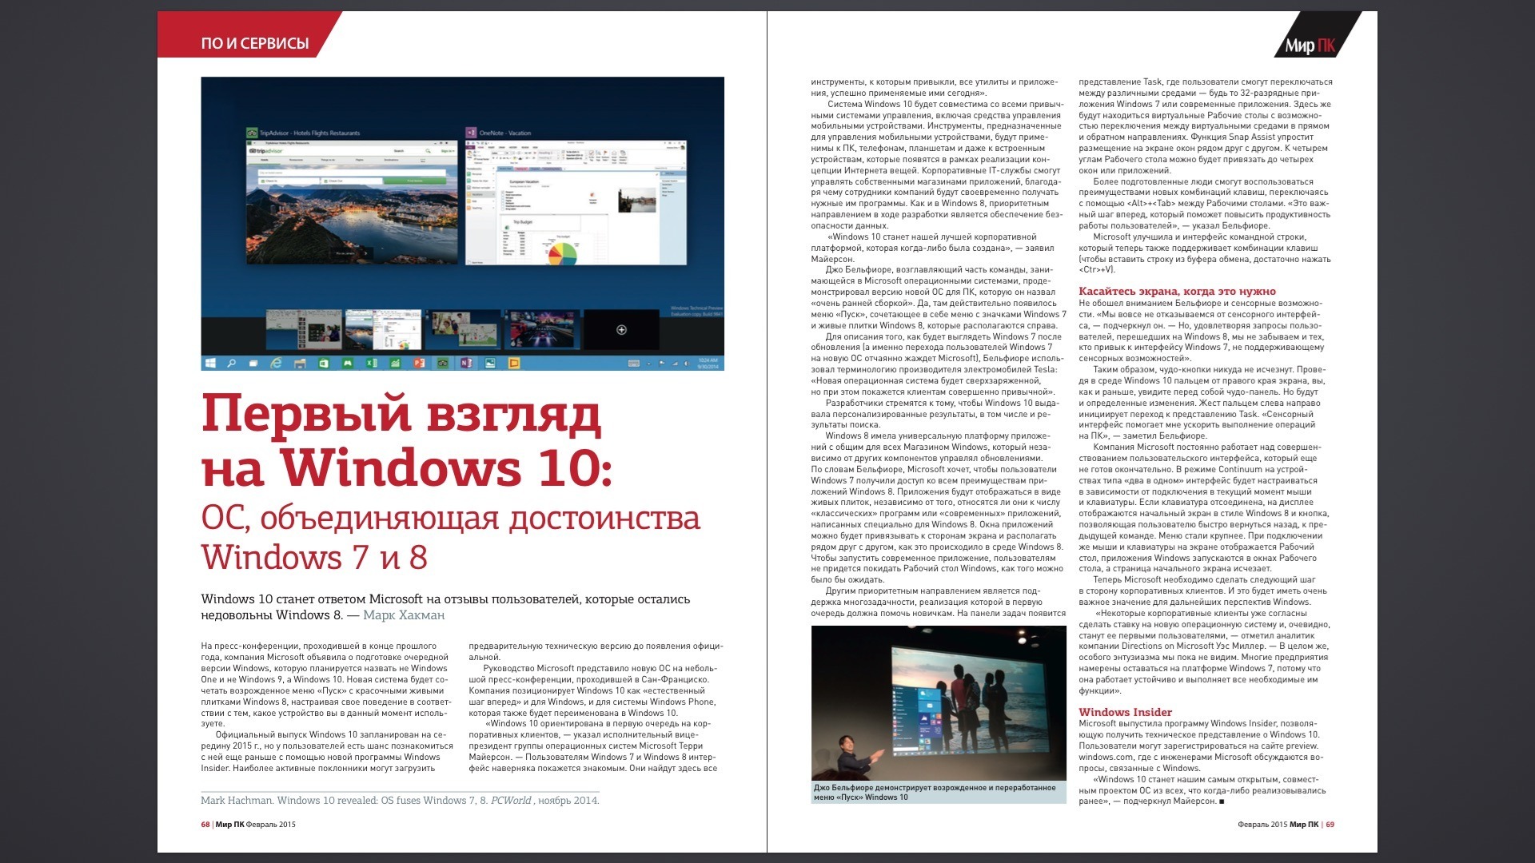The width and height of the screenshot is (1535, 863).
Task: Click the clock in the pictured taskbar
Action: (x=708, y=363)
